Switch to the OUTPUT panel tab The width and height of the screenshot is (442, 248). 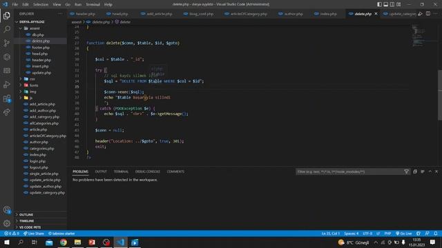101,172
